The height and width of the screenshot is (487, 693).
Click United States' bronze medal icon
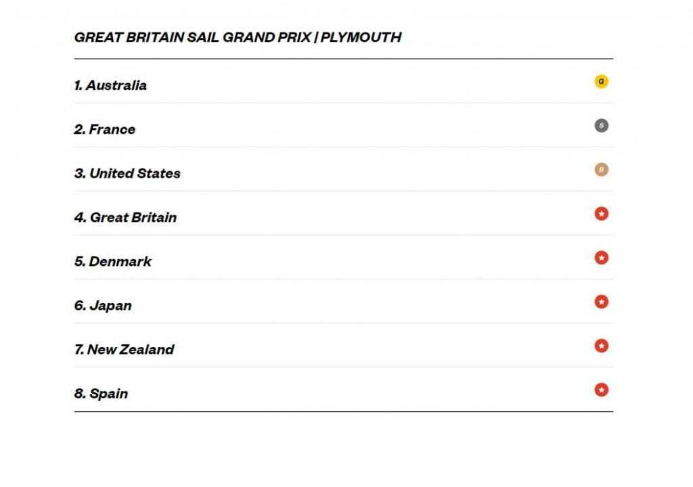pyautogui.click(x=601, y=170)
